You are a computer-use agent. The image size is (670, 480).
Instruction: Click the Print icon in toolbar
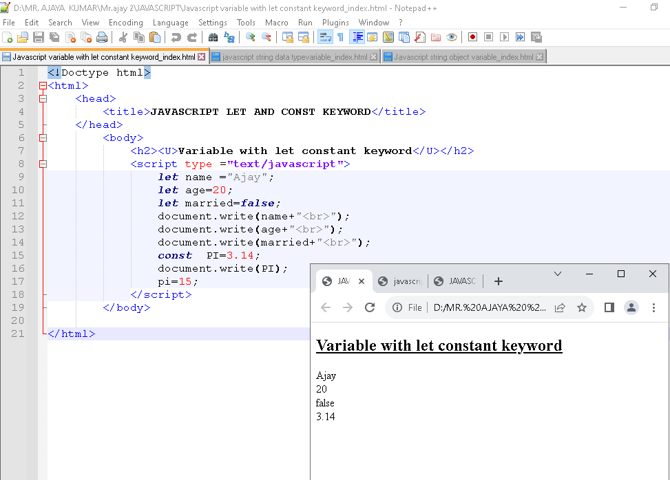[102, 37]
